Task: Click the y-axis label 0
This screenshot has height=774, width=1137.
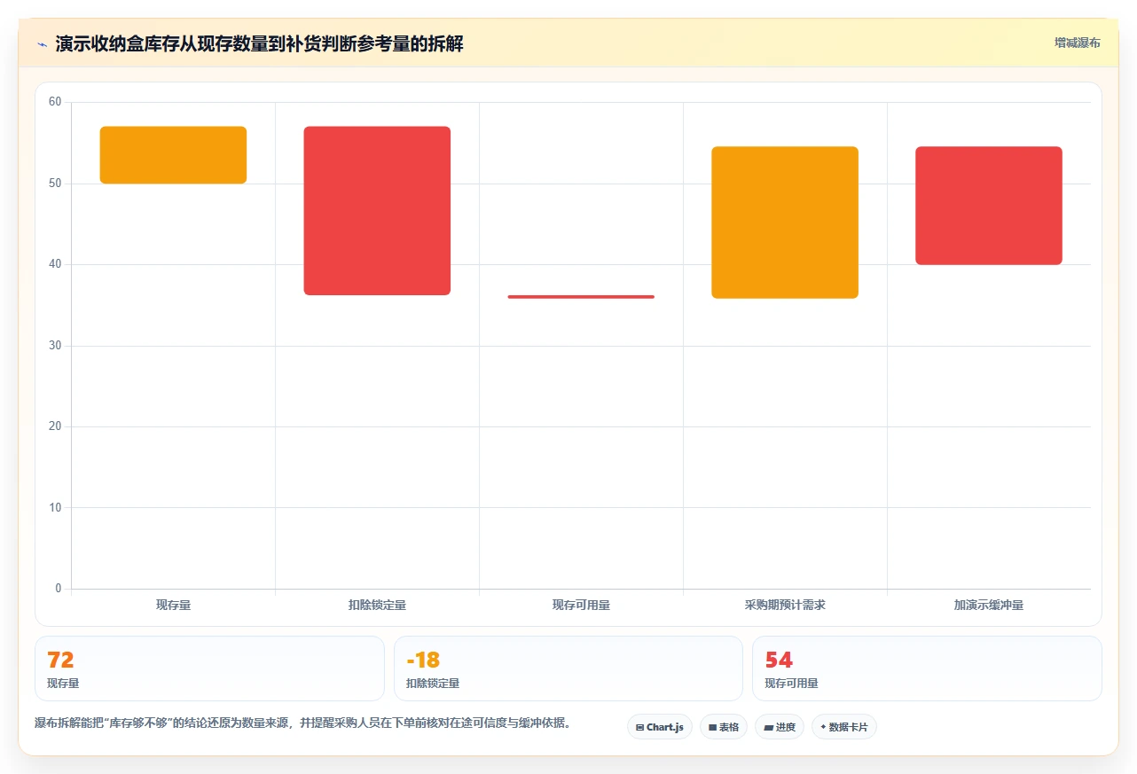Action: pos(59,589)
